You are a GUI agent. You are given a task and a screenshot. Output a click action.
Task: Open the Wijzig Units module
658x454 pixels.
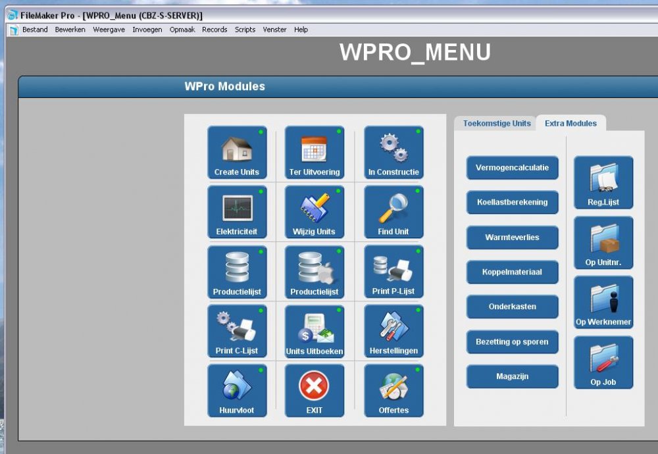click(x=315, y=213)
